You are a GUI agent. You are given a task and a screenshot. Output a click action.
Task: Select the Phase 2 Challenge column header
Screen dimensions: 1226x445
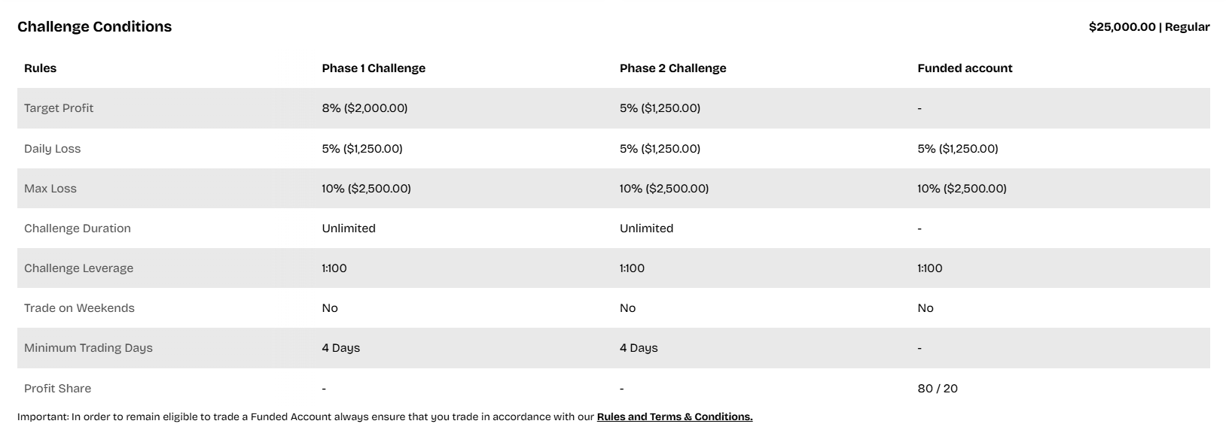pyautogui.click(x=672, y=68)
